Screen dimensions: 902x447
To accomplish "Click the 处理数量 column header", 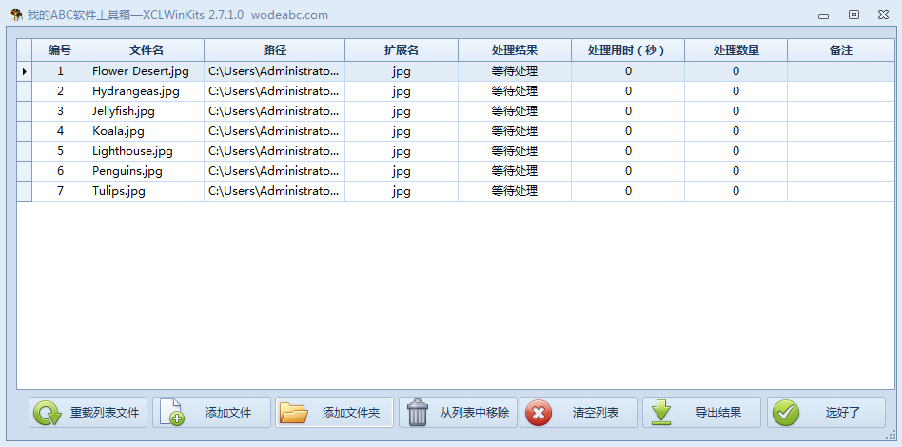I will pyautogui.click(x=735, y=50).
